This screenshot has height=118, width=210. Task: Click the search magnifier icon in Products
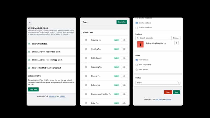(x=138, y=38)
